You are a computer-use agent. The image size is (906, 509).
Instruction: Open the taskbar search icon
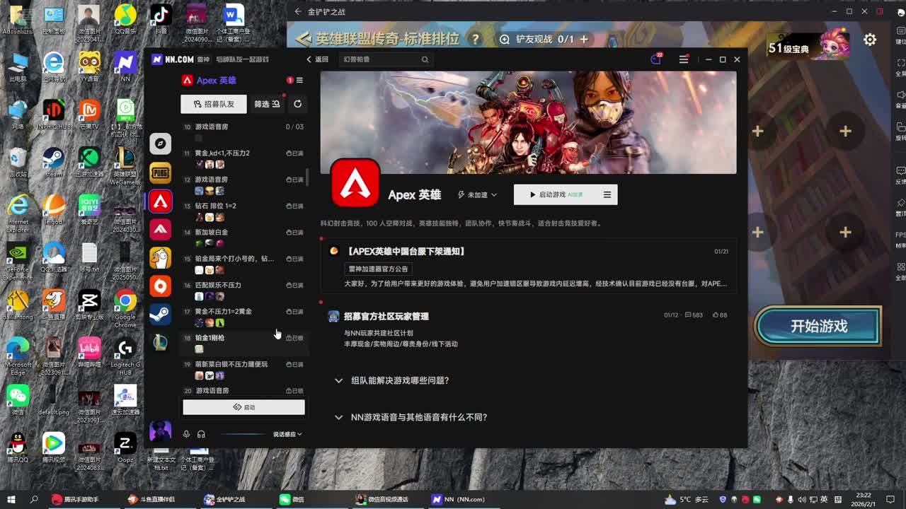(34, 499)
